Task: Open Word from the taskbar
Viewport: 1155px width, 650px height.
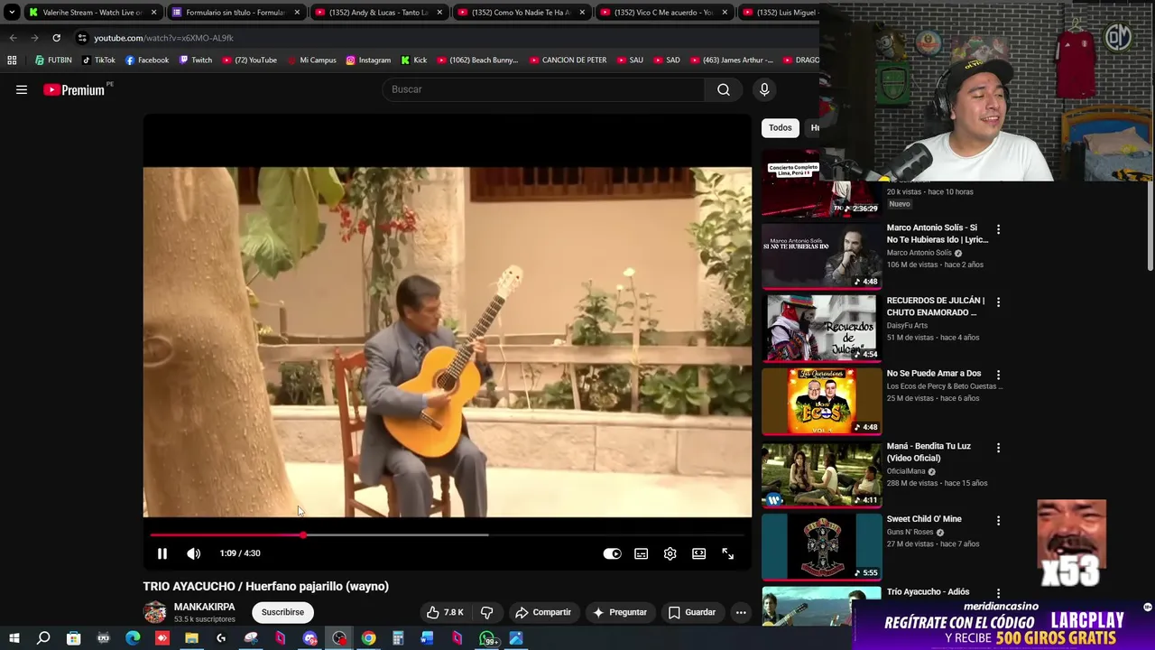Action: 428,638
